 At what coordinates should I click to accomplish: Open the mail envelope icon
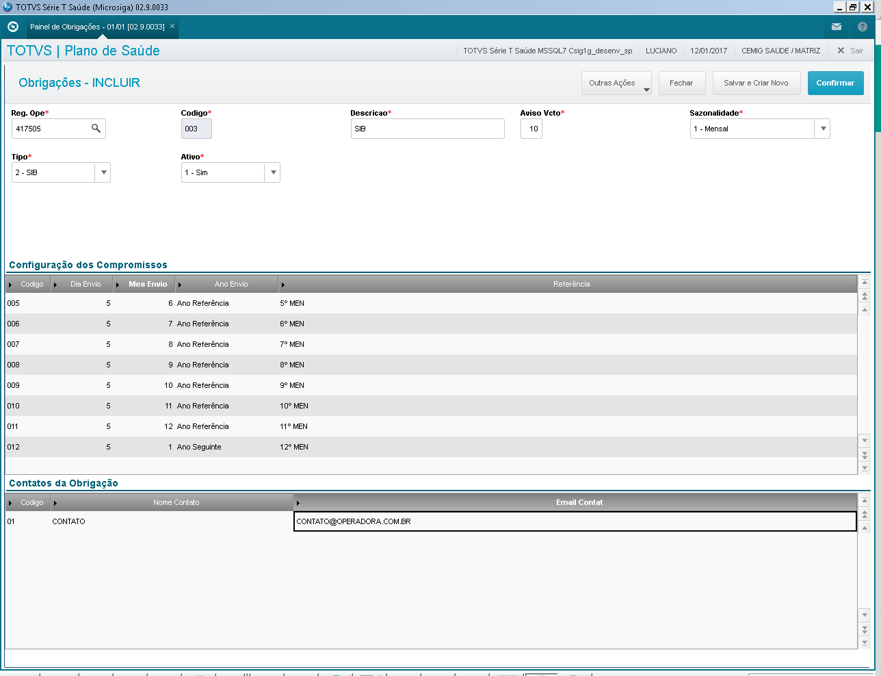[x=837, y=27]
